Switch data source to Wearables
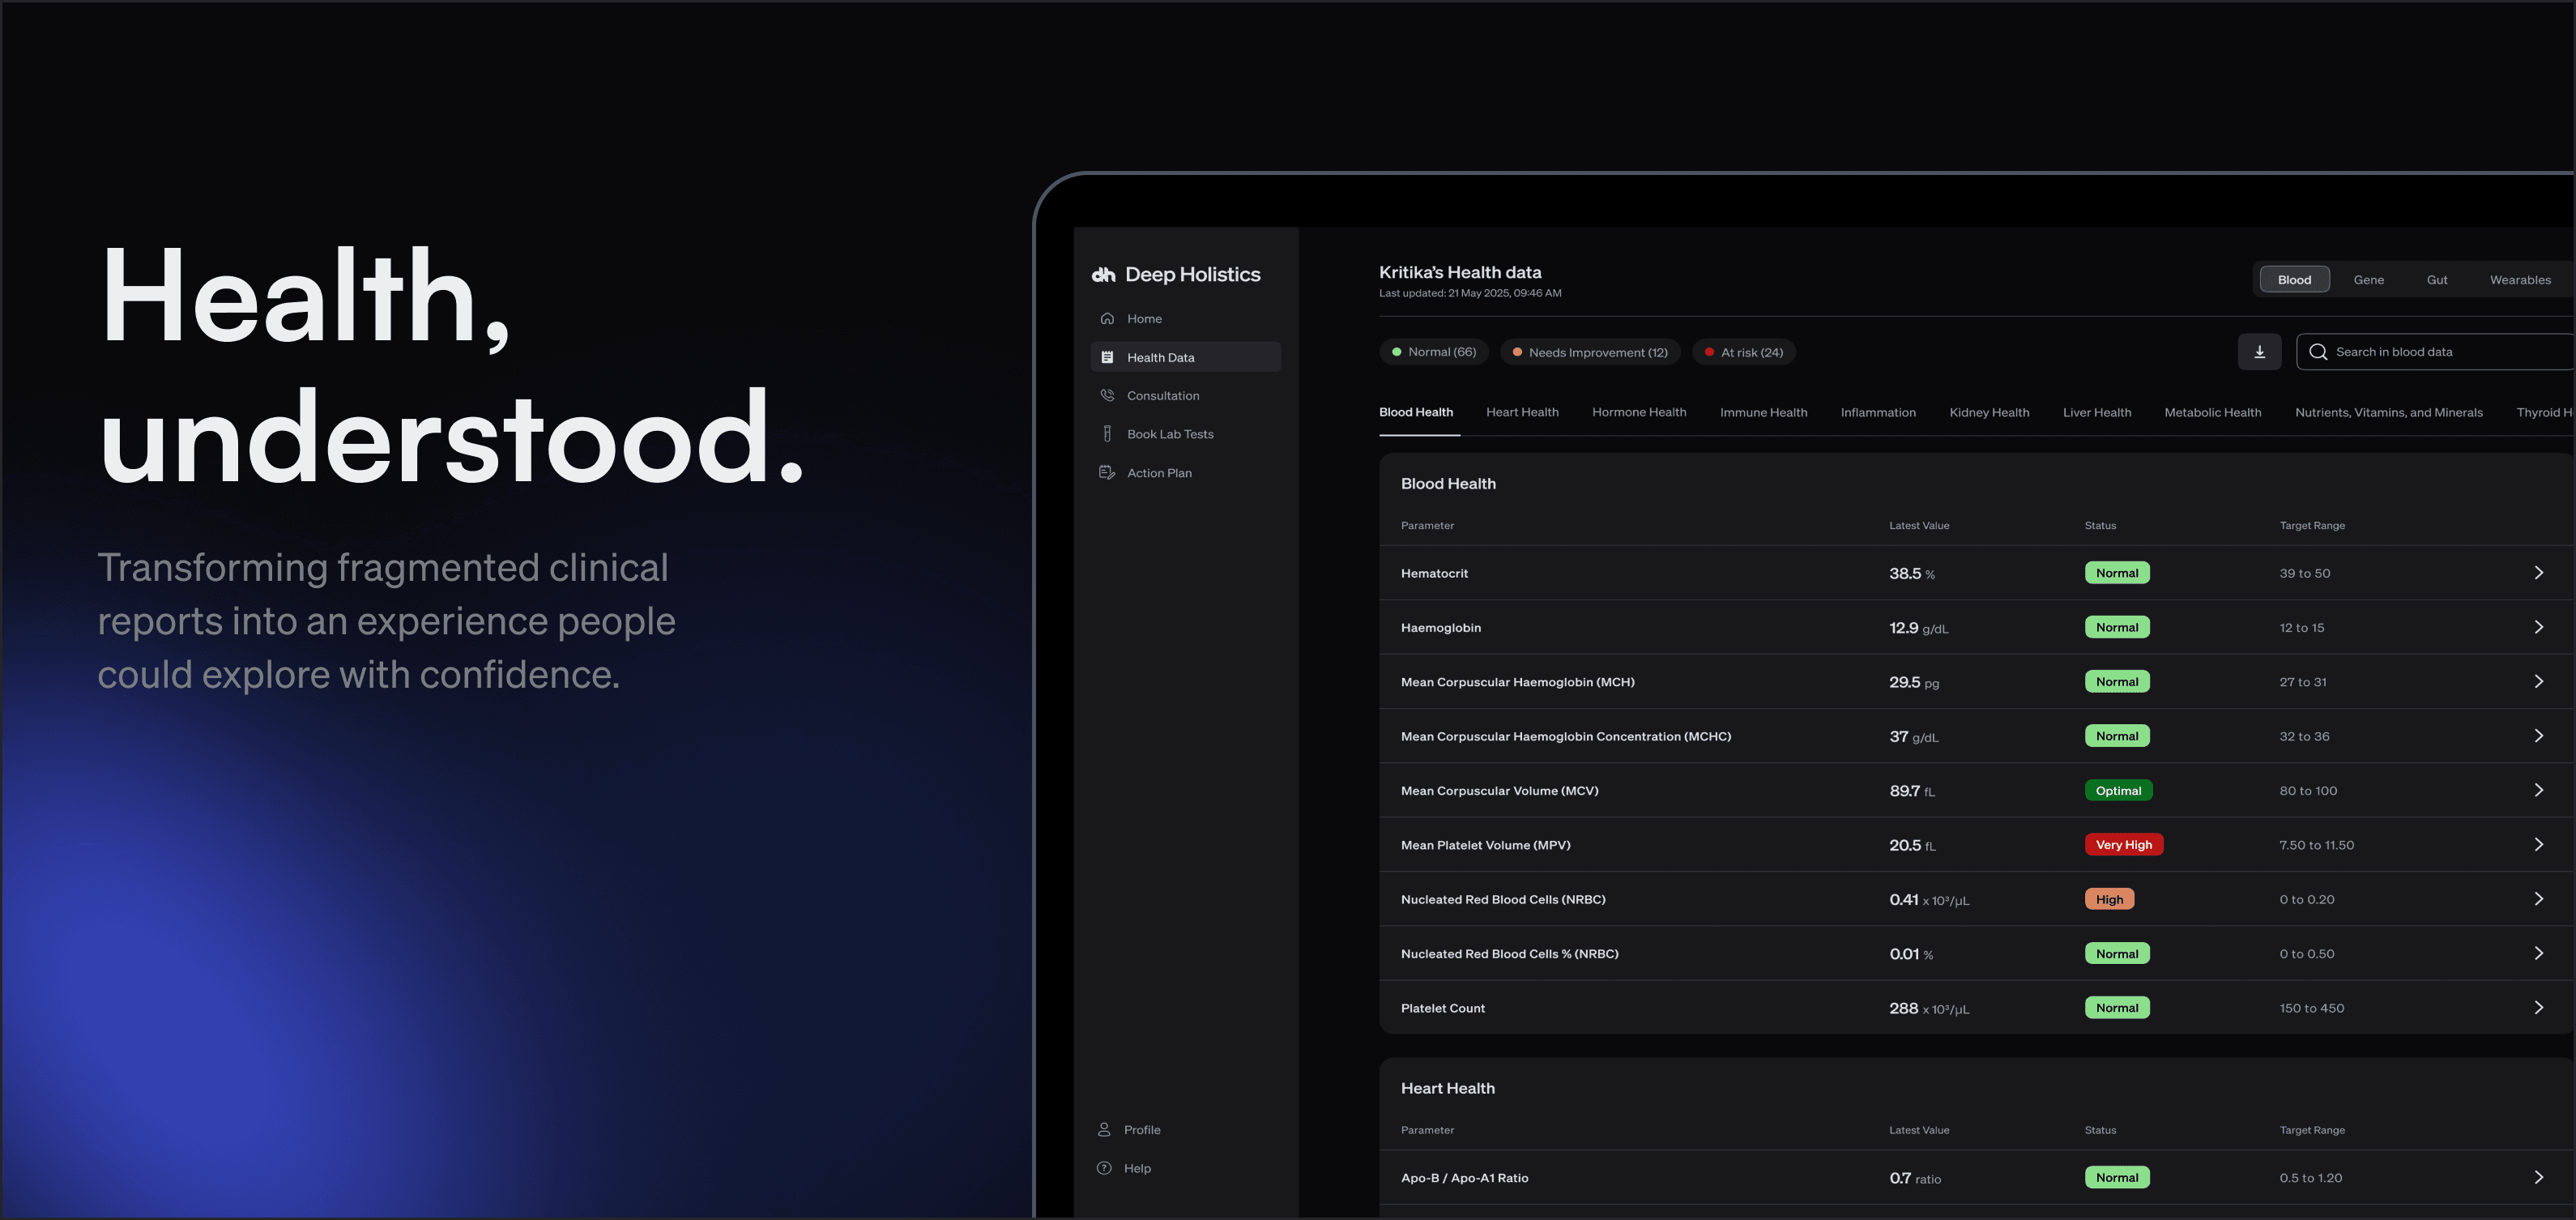 coord(2520,280)
